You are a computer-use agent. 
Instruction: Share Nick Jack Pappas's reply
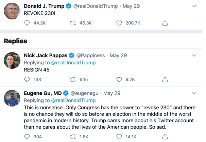(x=165, y=79)
